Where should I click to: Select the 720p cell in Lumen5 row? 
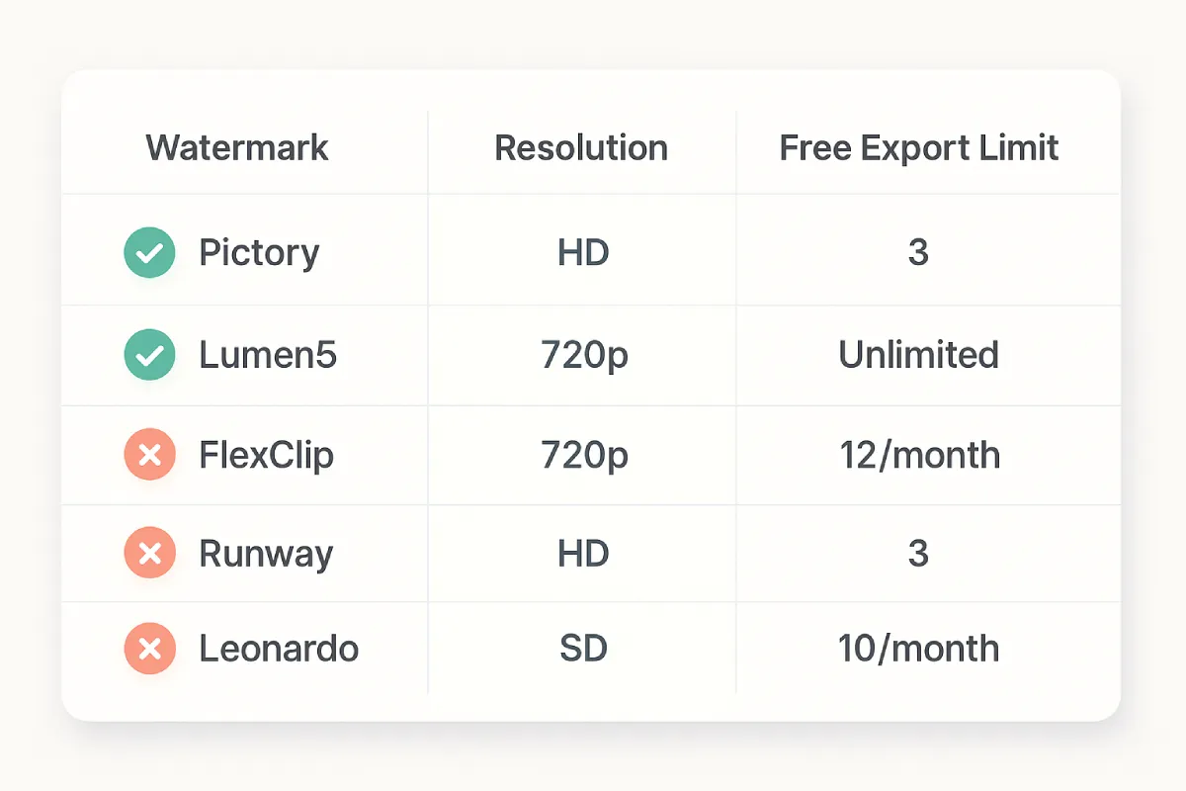584,355
